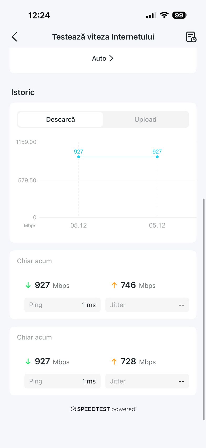Switch to the Upload tab
The image size is (206, 448).
(145, 120)
